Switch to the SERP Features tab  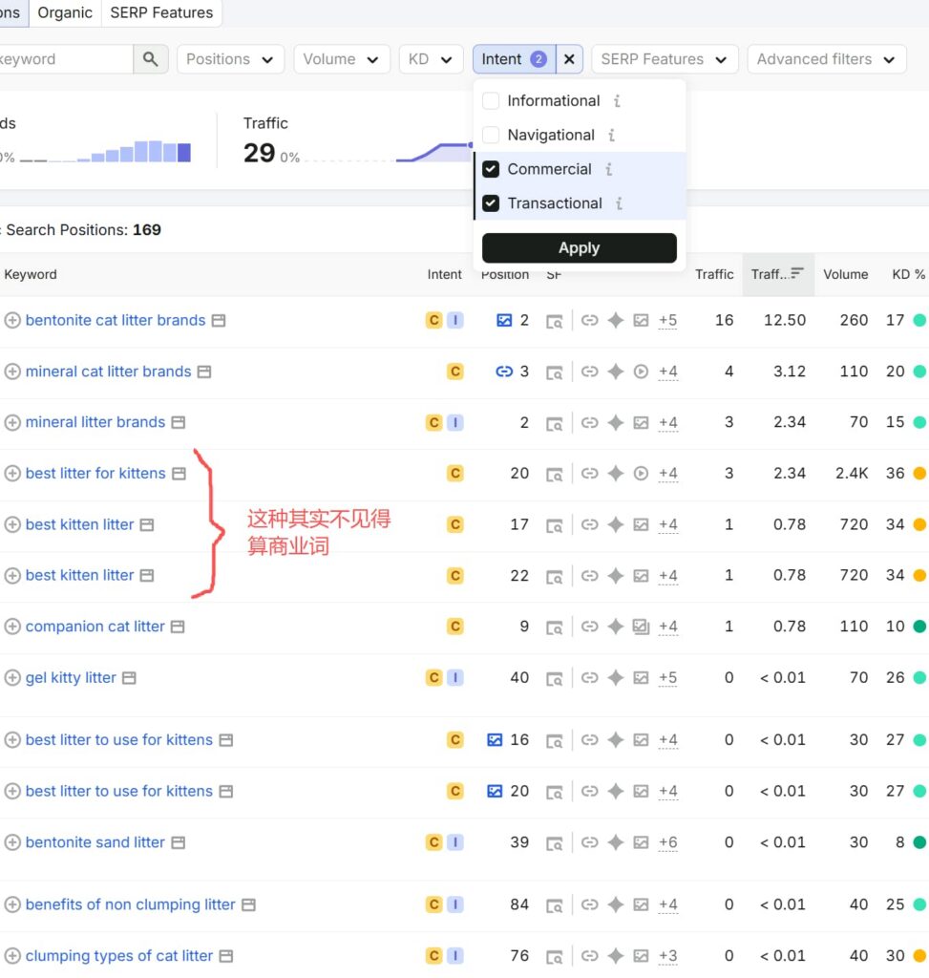[161, 12]
